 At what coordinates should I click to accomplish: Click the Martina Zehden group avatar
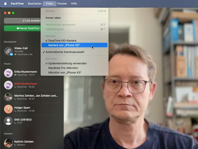(x=8, y=97)
